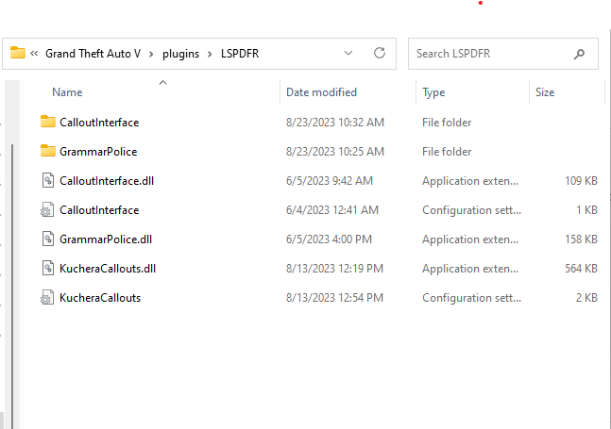Click the KucheraCallouts.dll file icon
The image size is (611, 429).
(49, 269)
